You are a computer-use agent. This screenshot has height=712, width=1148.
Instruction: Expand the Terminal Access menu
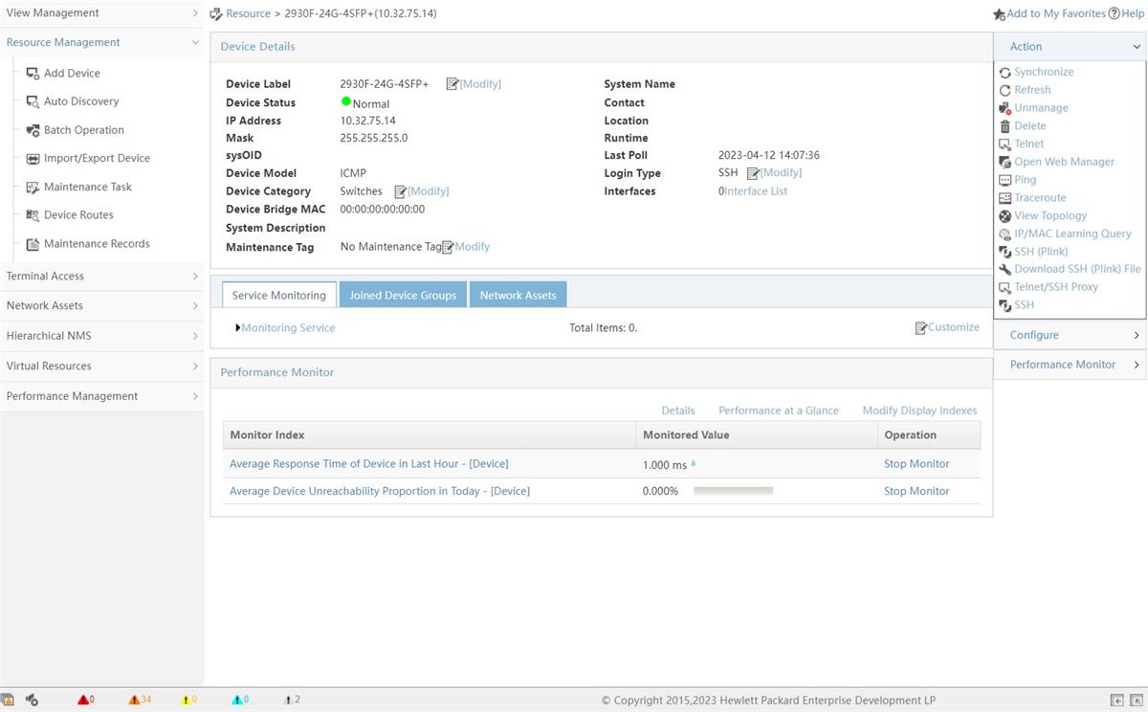coord(100,276)
